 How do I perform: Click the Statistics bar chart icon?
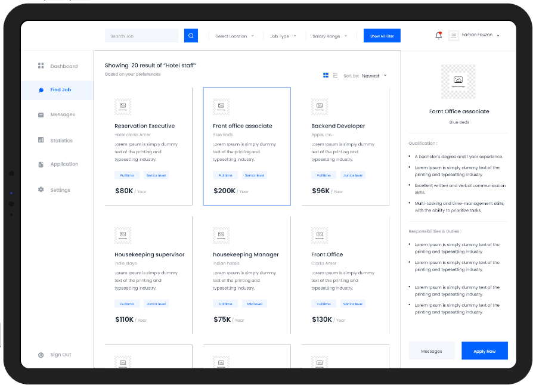point(41,141)
